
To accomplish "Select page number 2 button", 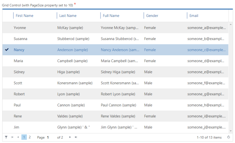I will [30, 137].
